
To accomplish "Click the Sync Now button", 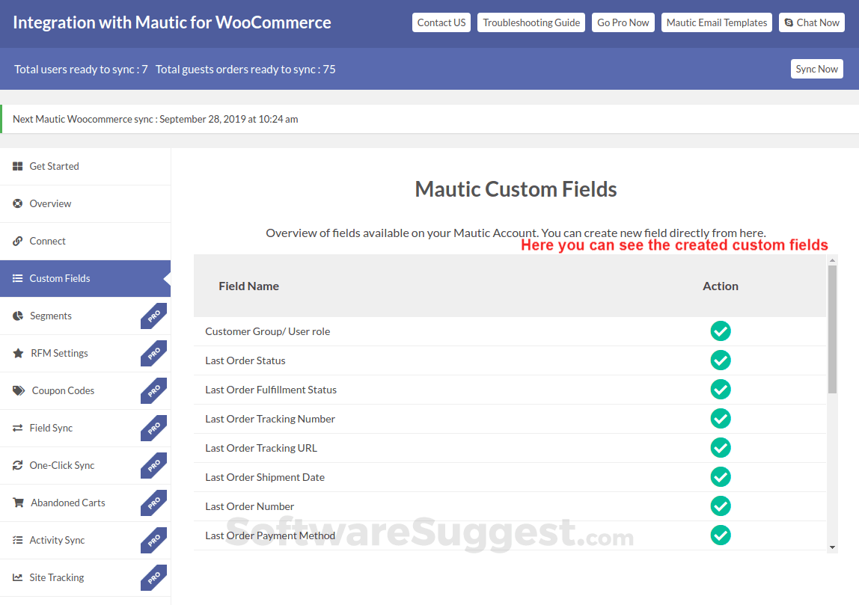I will [x=817, y=69].
